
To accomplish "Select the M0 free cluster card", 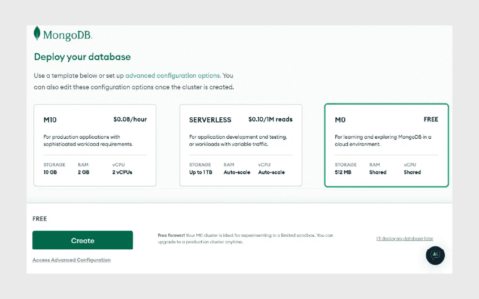I will coord(386,145).
